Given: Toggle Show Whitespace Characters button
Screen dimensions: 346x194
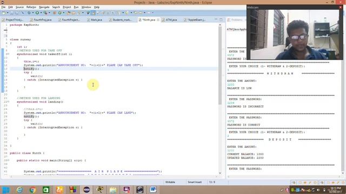Looking at the screenshot, I should click(x=113, y=13).
